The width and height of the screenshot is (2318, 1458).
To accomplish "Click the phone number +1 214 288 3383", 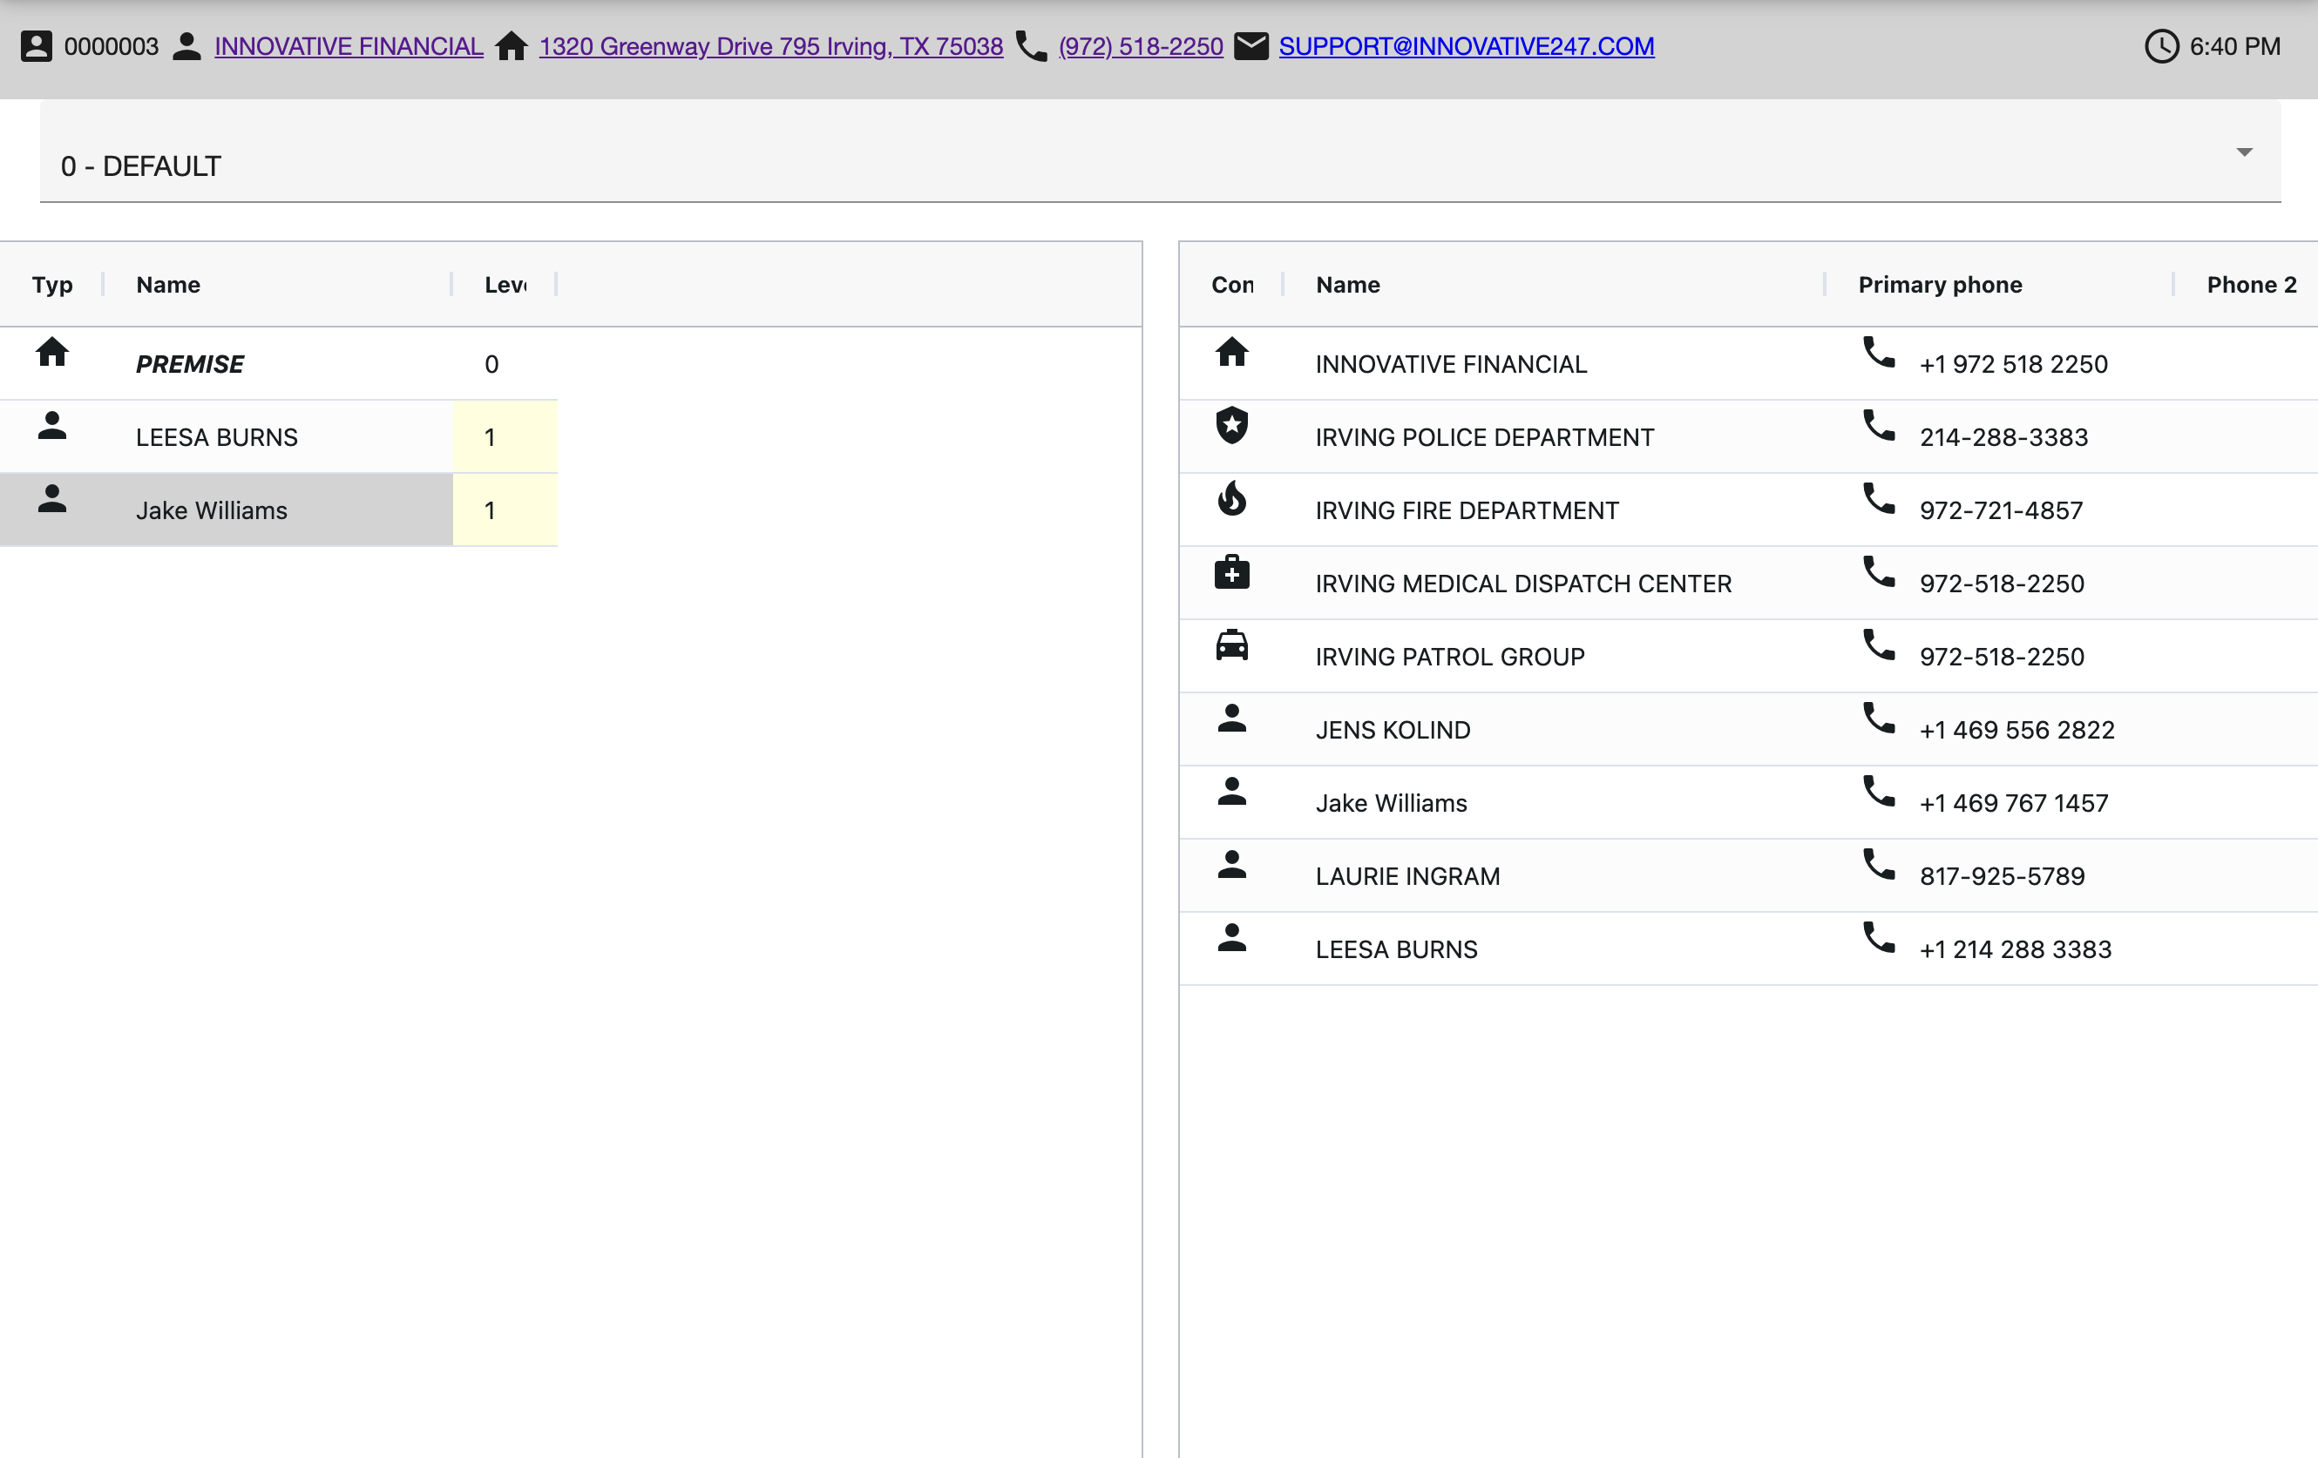I will tap(2016, 948).
